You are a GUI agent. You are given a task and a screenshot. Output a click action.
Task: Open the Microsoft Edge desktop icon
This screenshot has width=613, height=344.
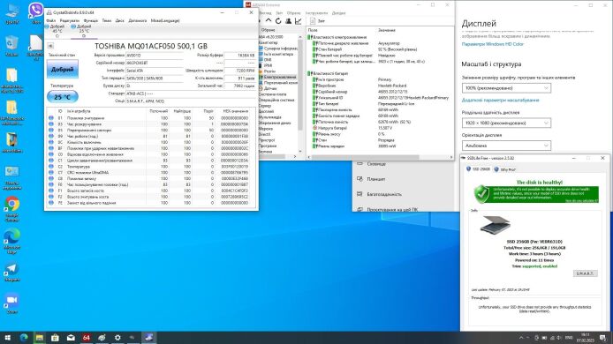(12, 242)
